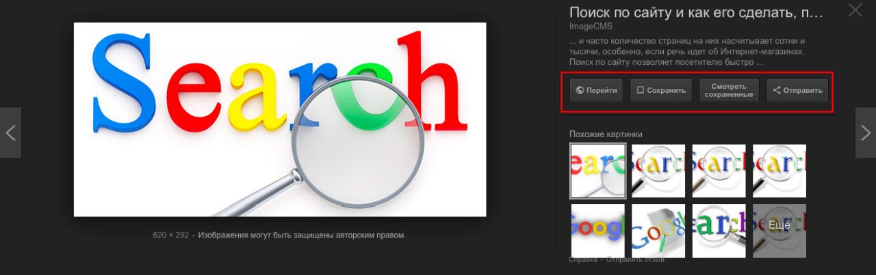Open the third thumbnail in the bottom row
The height and width of the screenshot is (275, 876).
click(719, 231)
